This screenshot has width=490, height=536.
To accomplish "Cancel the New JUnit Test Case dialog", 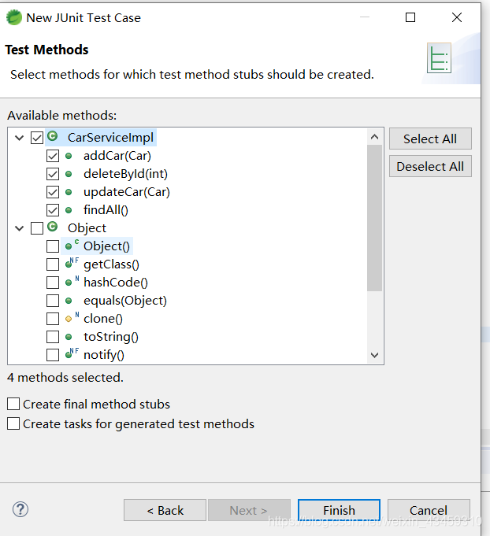I will tap(429, 510).
